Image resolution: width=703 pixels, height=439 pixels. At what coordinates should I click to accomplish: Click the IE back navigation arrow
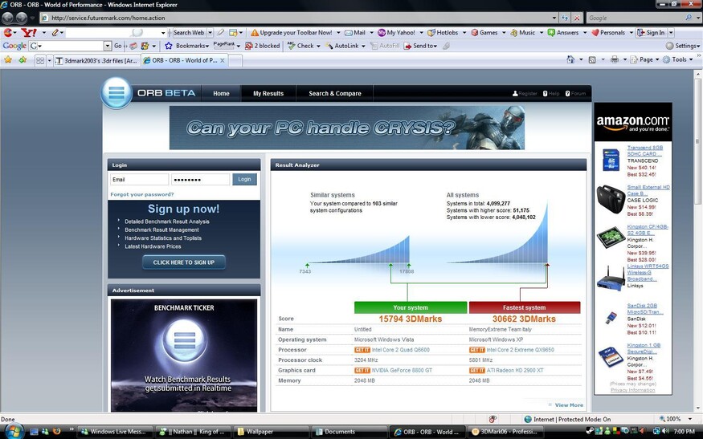(x=7, y=18)
